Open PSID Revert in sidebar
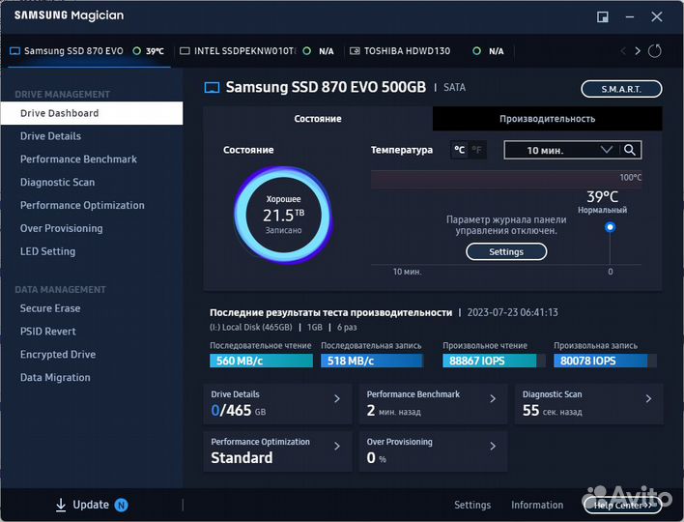Viewport: 684px width, 522px height. pyautogui.click(x=92, y=332)
